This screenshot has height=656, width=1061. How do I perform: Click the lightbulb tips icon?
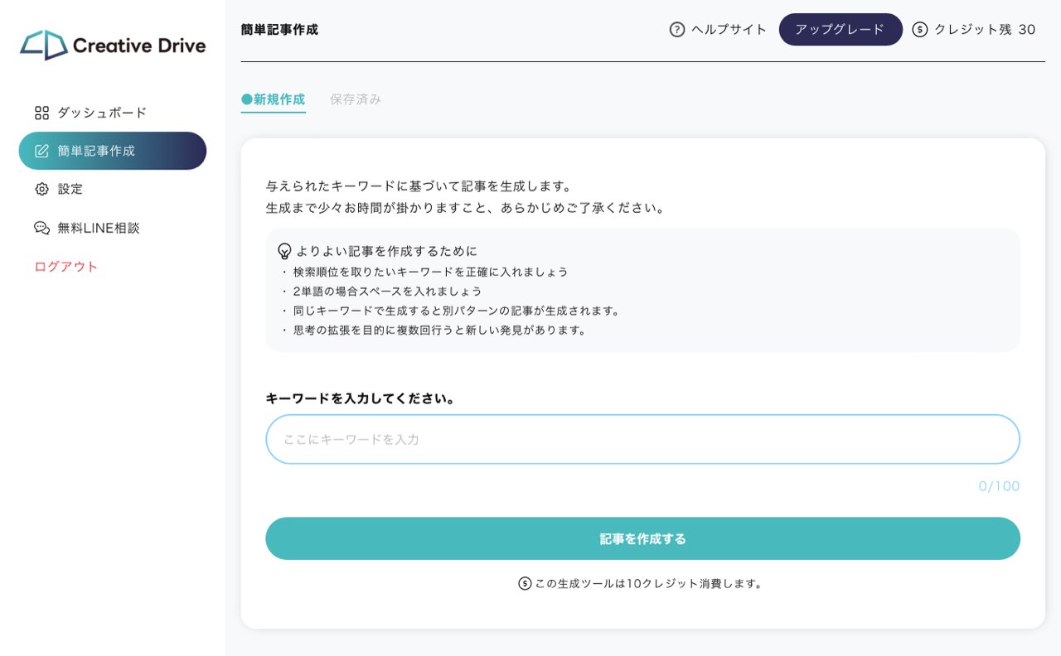(x=284, y=251)
